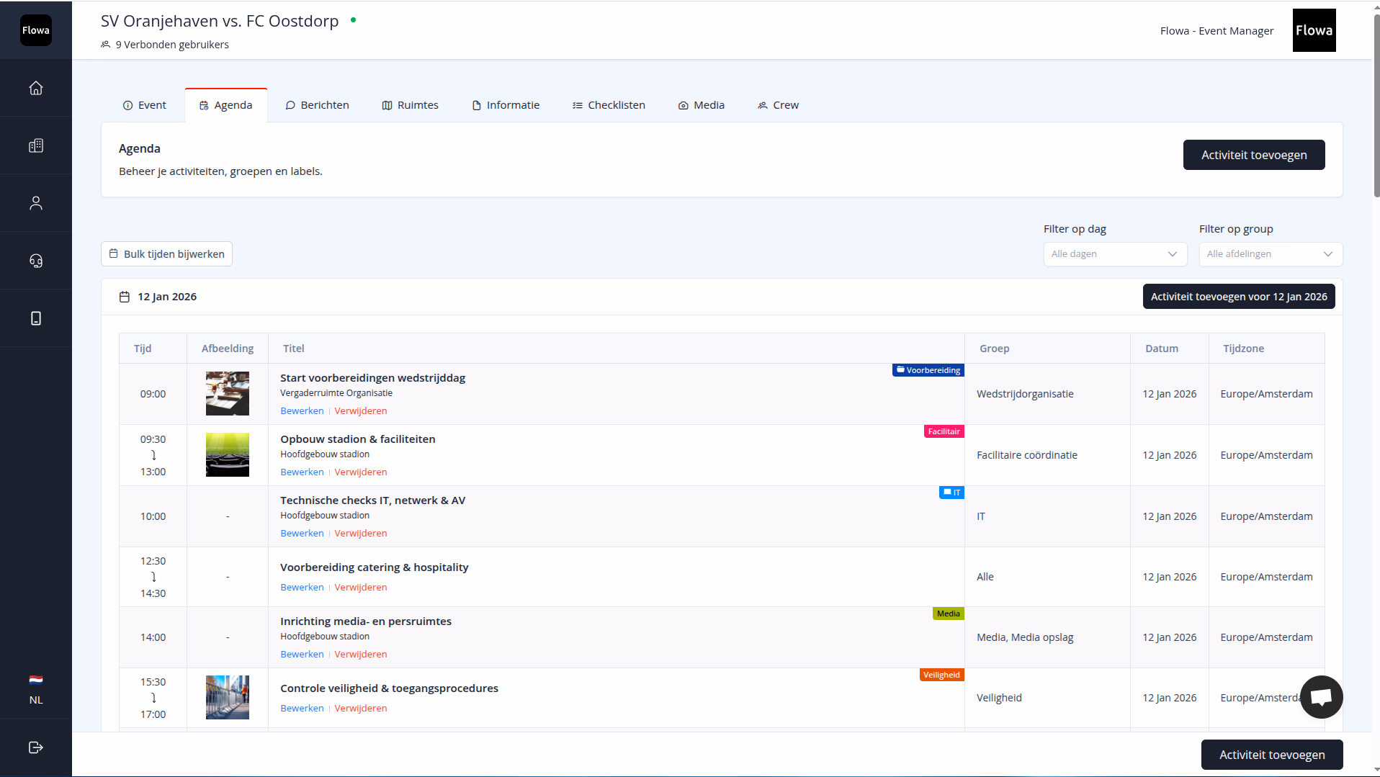Click the Media label tag

click(x=948, y=614)
